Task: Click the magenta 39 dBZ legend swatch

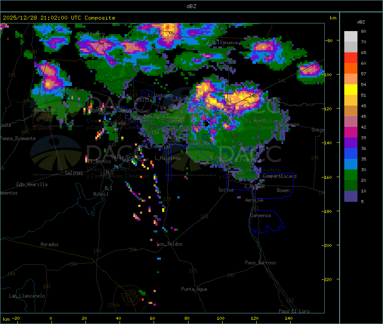Action: pyautogui.click(x=351, y=132)
